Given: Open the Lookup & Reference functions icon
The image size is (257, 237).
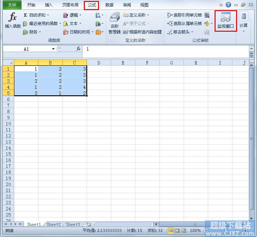Looking at the screenshot, I should pyautogui.click(x=99, y=15).
